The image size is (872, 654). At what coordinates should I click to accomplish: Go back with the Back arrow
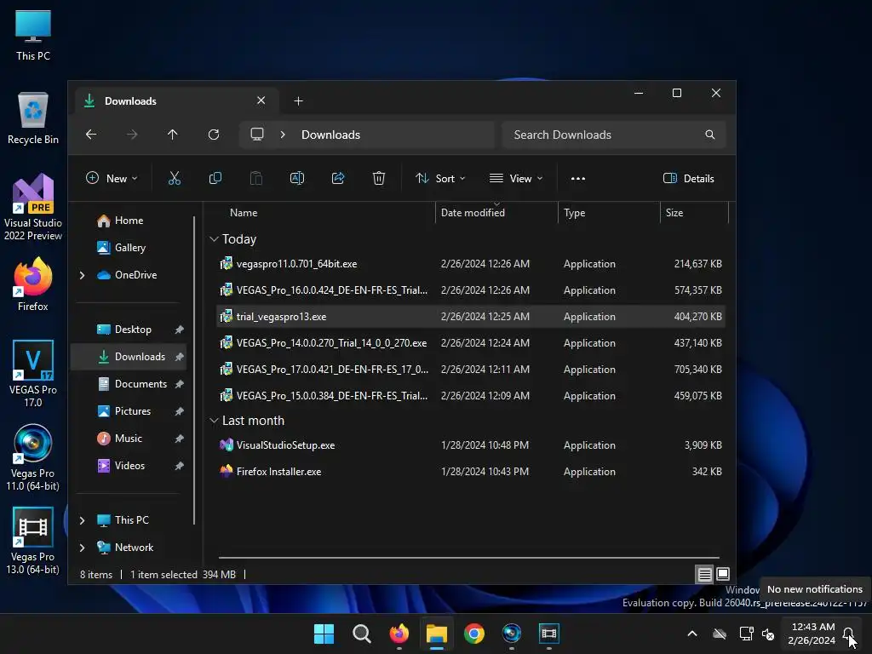click(x=91, y=135)
